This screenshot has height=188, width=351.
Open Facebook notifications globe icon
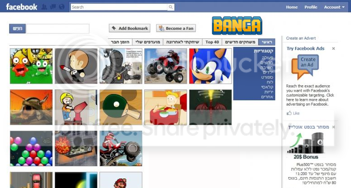(x=62, y=7)
